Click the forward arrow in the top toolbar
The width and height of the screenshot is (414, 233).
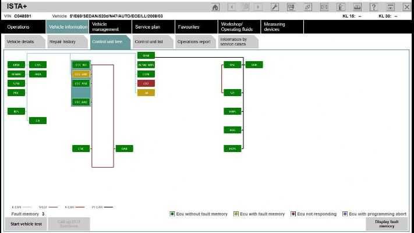click(258, 7)
